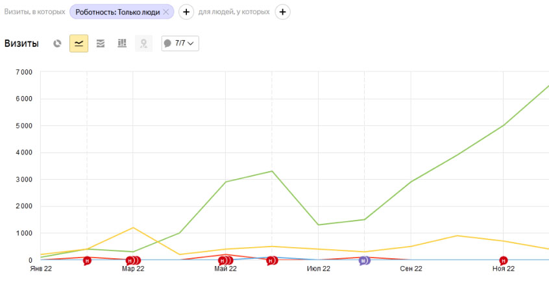Screen dimensions: 549x290
Task: Switch to stacked area chart view
Action: pos(100,43)
